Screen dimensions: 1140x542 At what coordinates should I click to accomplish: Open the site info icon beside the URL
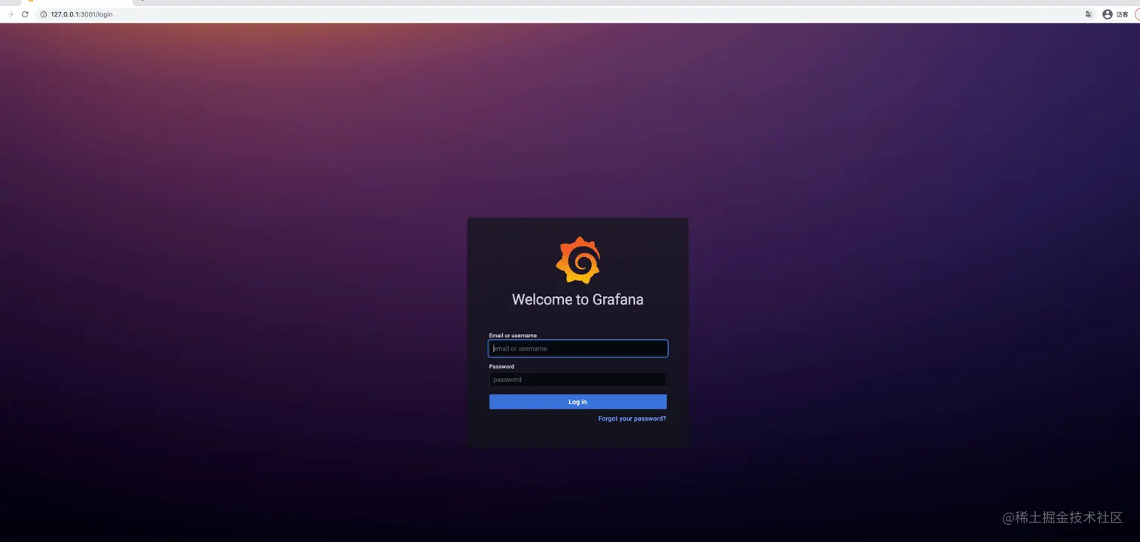[x=44, y=14]
